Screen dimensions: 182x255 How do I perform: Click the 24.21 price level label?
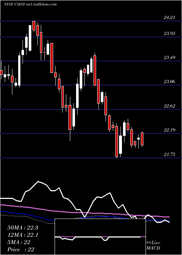[x=169, y=17]
